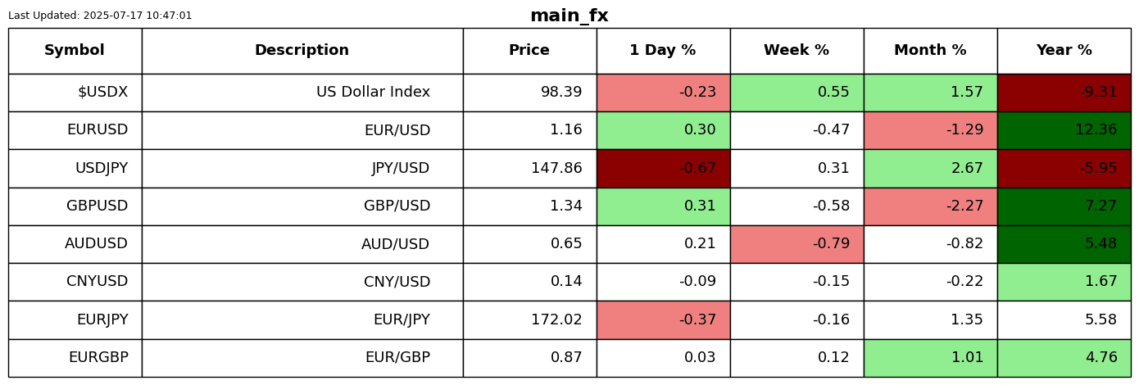The image size is (1139, 385).
Task: Click the Last Updated timestamp
Action: pos(100,16)
